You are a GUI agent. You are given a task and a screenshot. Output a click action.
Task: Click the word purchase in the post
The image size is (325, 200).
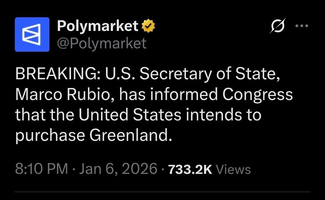50,136
